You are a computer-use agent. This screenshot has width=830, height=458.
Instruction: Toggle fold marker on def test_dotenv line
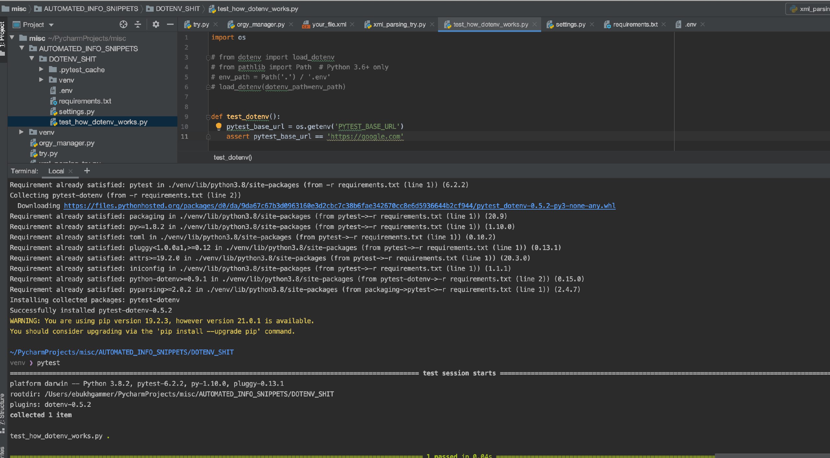[x=208, y=117]
